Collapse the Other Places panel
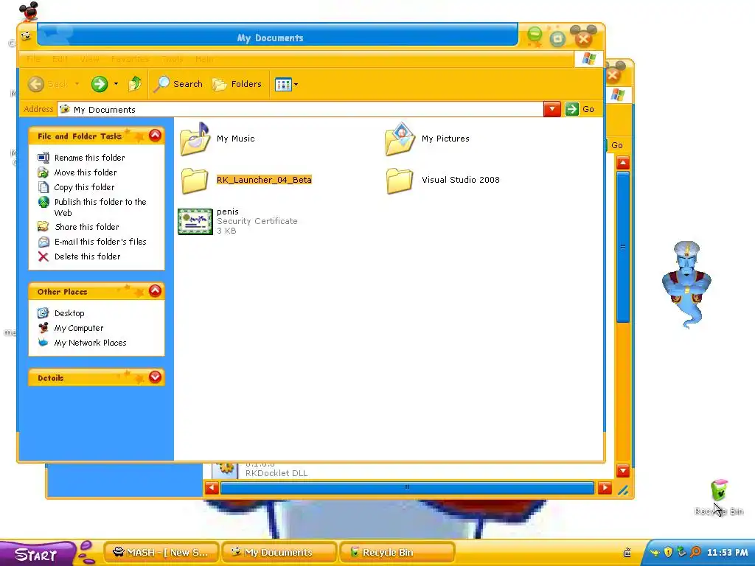Screen dimensions: 755x566 155,290
